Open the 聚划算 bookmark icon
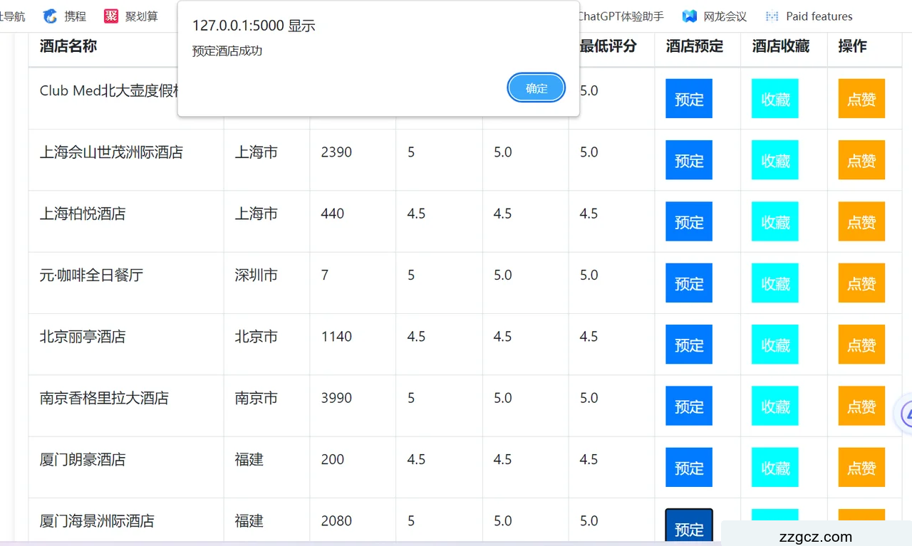Image resolution: width=912 pixels, height=546 pixels. [x=110, y=16]
